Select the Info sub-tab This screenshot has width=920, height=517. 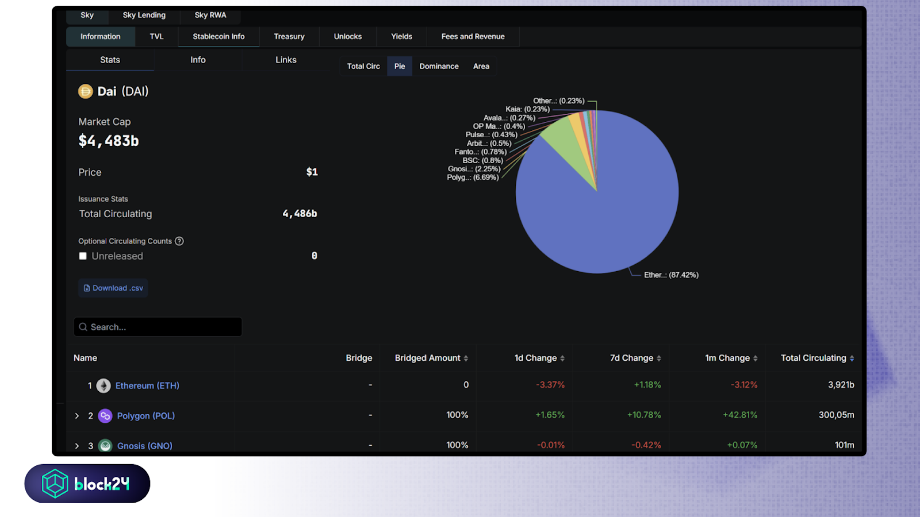pos(198,60)
